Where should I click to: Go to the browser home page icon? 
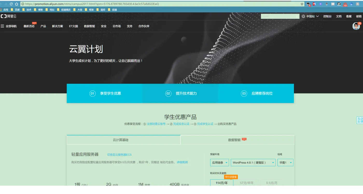(17, 4)
